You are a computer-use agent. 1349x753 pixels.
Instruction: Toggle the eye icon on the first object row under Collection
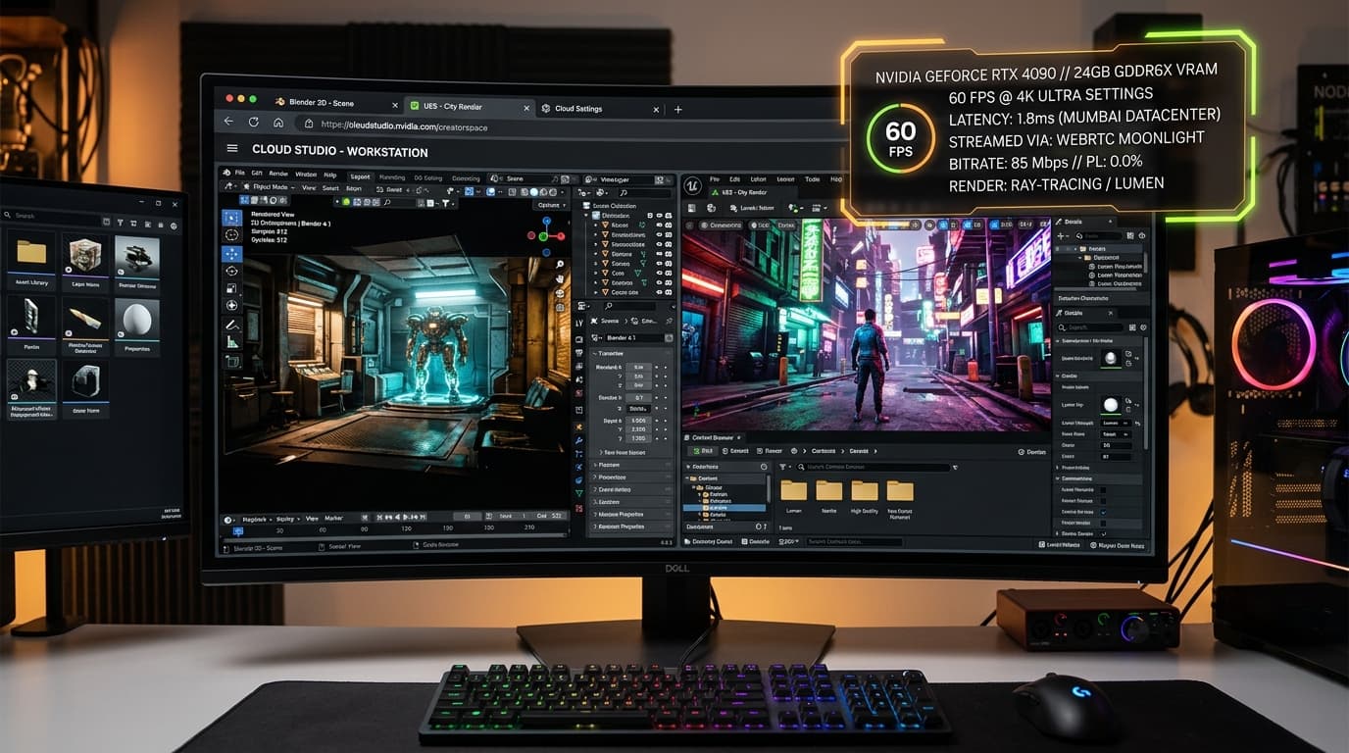(660, 226)
